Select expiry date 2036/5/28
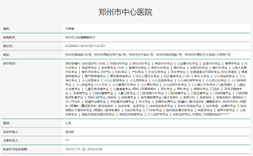 point(95,149)
